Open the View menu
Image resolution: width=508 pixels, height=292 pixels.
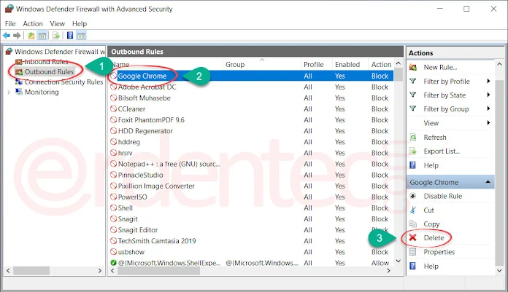58,23
